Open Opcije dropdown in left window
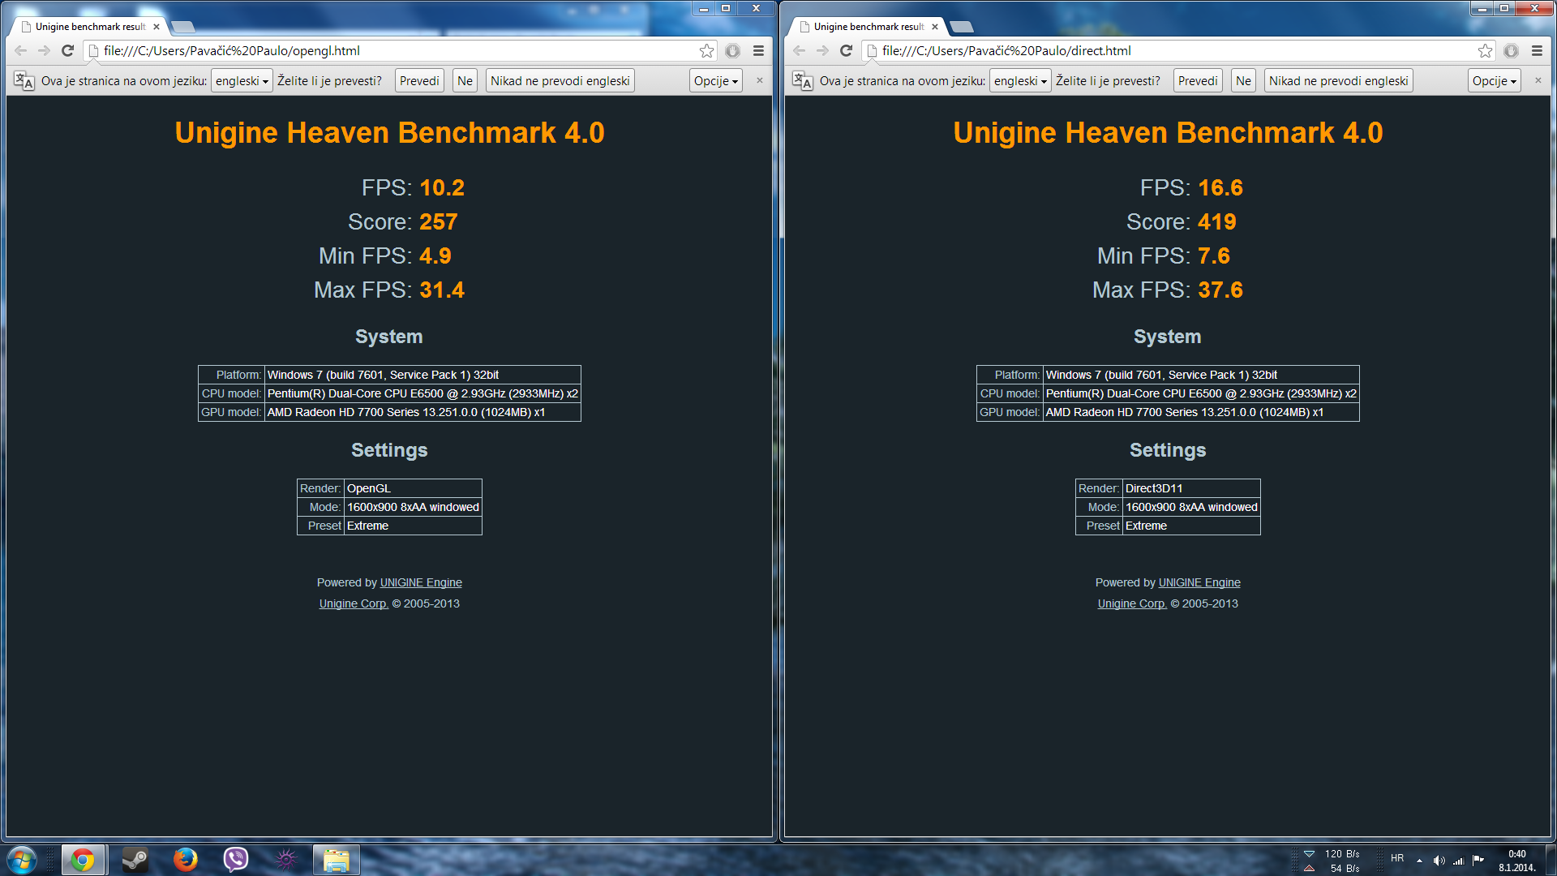The width and height of the screenshot is (1557, 876). (716, 81)
